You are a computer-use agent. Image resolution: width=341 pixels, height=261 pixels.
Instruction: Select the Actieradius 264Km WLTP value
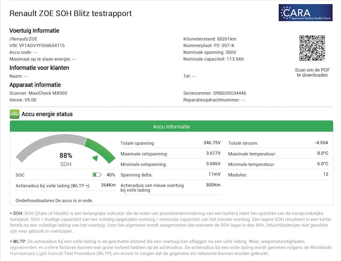tap(108, 186)
